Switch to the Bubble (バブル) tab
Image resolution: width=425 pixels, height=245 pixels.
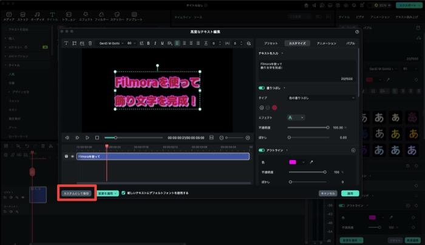pyautogui.click(x=350, y=43)
